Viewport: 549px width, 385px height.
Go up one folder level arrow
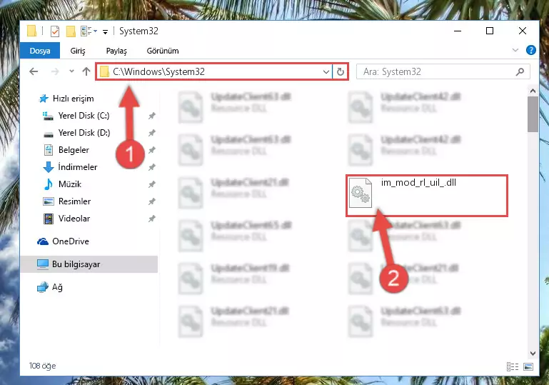pos(86,71)
